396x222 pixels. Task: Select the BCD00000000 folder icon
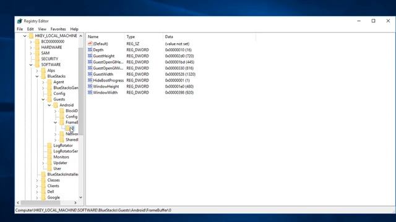pos(37,41)
